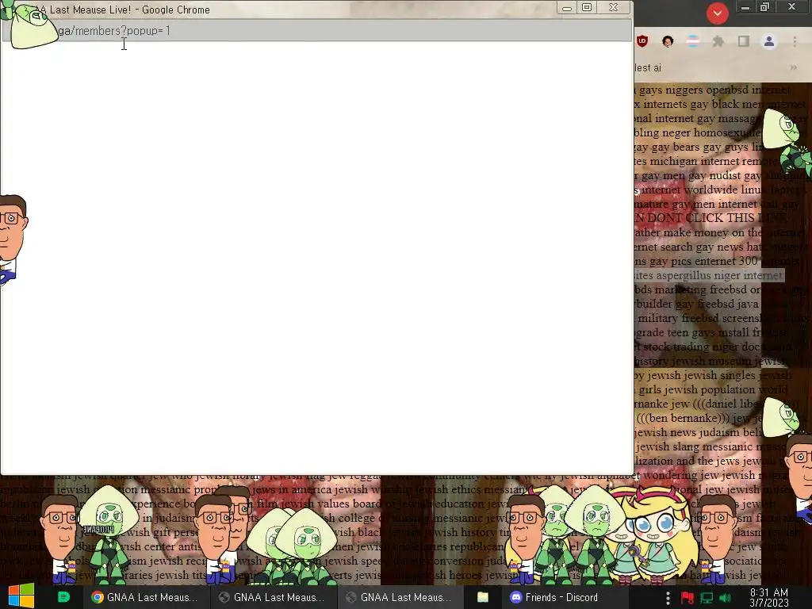The image size is (812, 609).
Task: Open the 8:31 AM clock and calendar
Action: 769,598
